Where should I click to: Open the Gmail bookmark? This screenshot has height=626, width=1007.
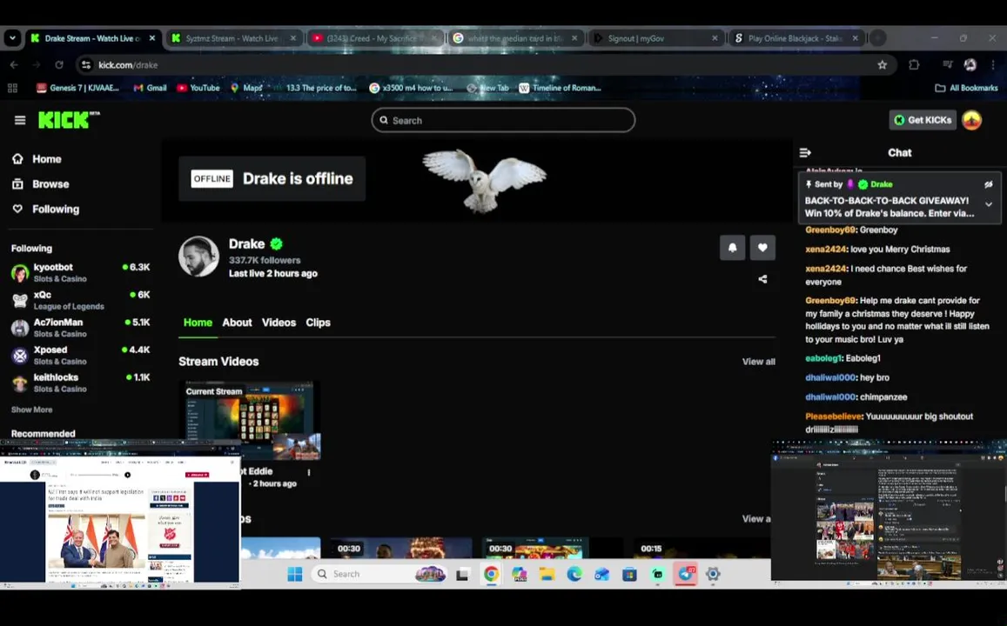(x=150, y=88)
